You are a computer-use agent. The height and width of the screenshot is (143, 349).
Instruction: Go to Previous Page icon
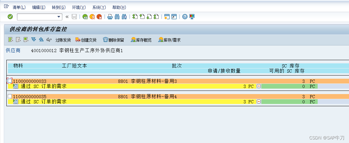pos(142,17)
